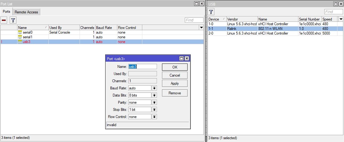
Task: Select the serial0 row name
Action: click(x=28, y=32)
